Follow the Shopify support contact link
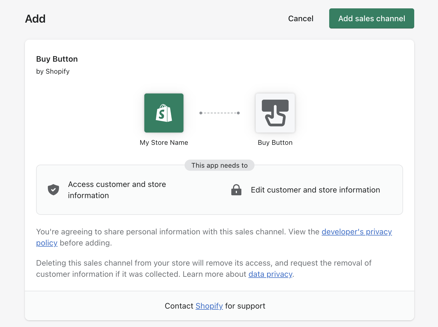438x327 pixels. pos(209,306)
